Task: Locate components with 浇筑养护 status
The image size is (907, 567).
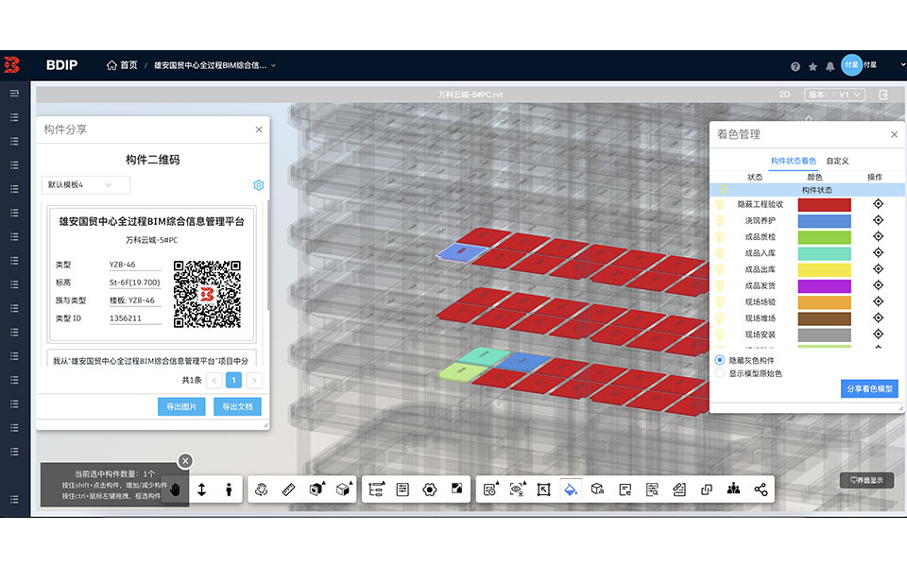Action: click(x=878, y=220)
